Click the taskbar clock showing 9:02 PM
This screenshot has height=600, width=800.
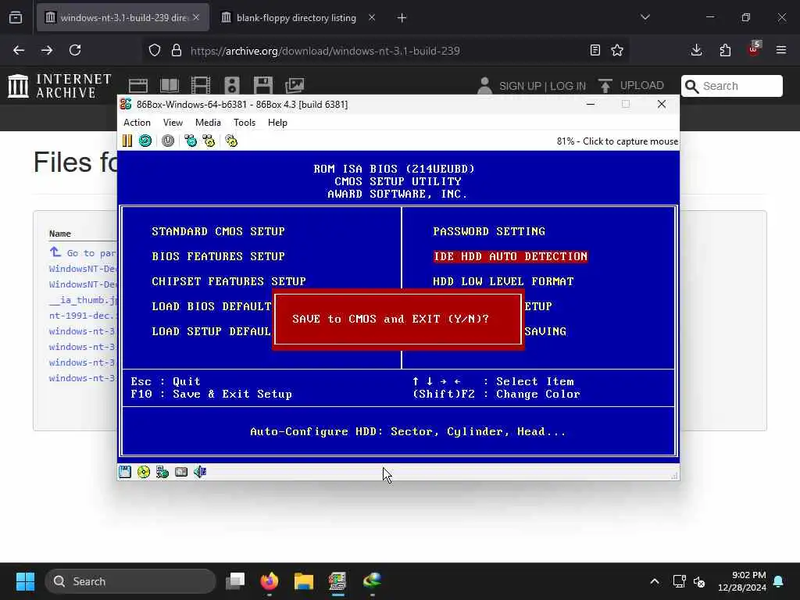(742, 581)
